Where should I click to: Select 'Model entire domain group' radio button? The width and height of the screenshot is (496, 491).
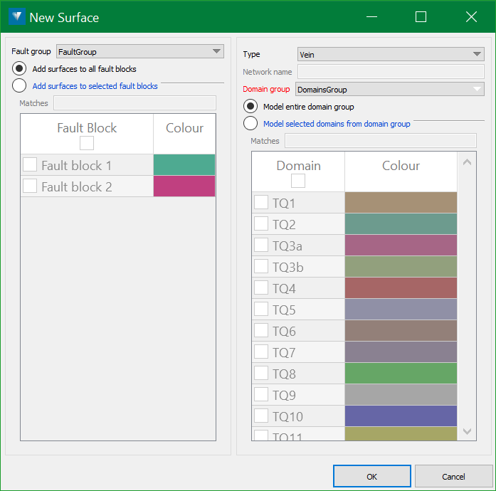[250, 107]
